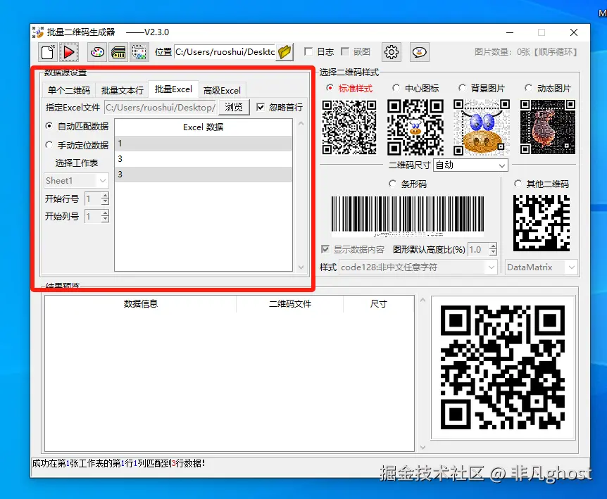Click the 图形默认高度比 value field
Screen dimensions: 607x499
(478, 249)
